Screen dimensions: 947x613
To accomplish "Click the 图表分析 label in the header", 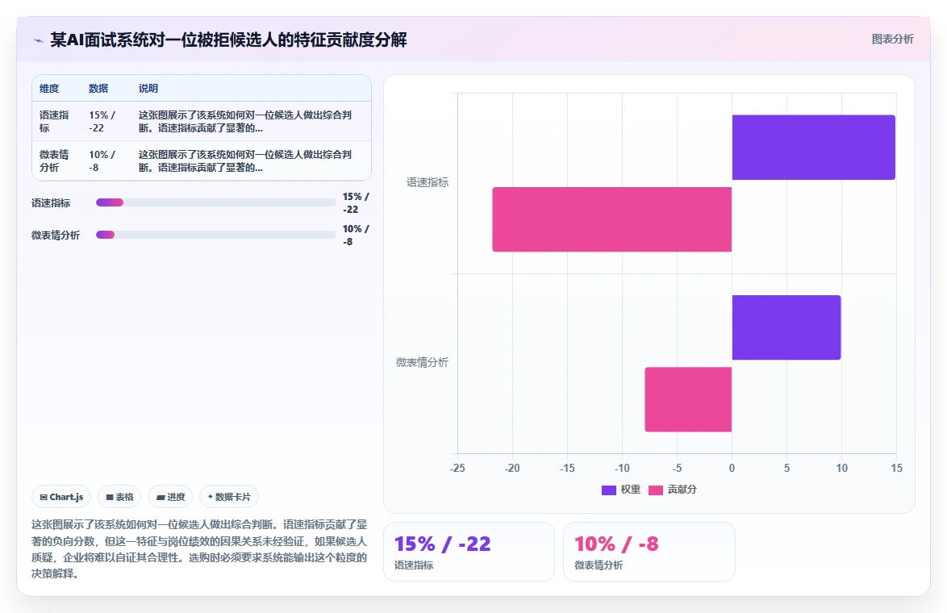I will [x=892, y=40].
